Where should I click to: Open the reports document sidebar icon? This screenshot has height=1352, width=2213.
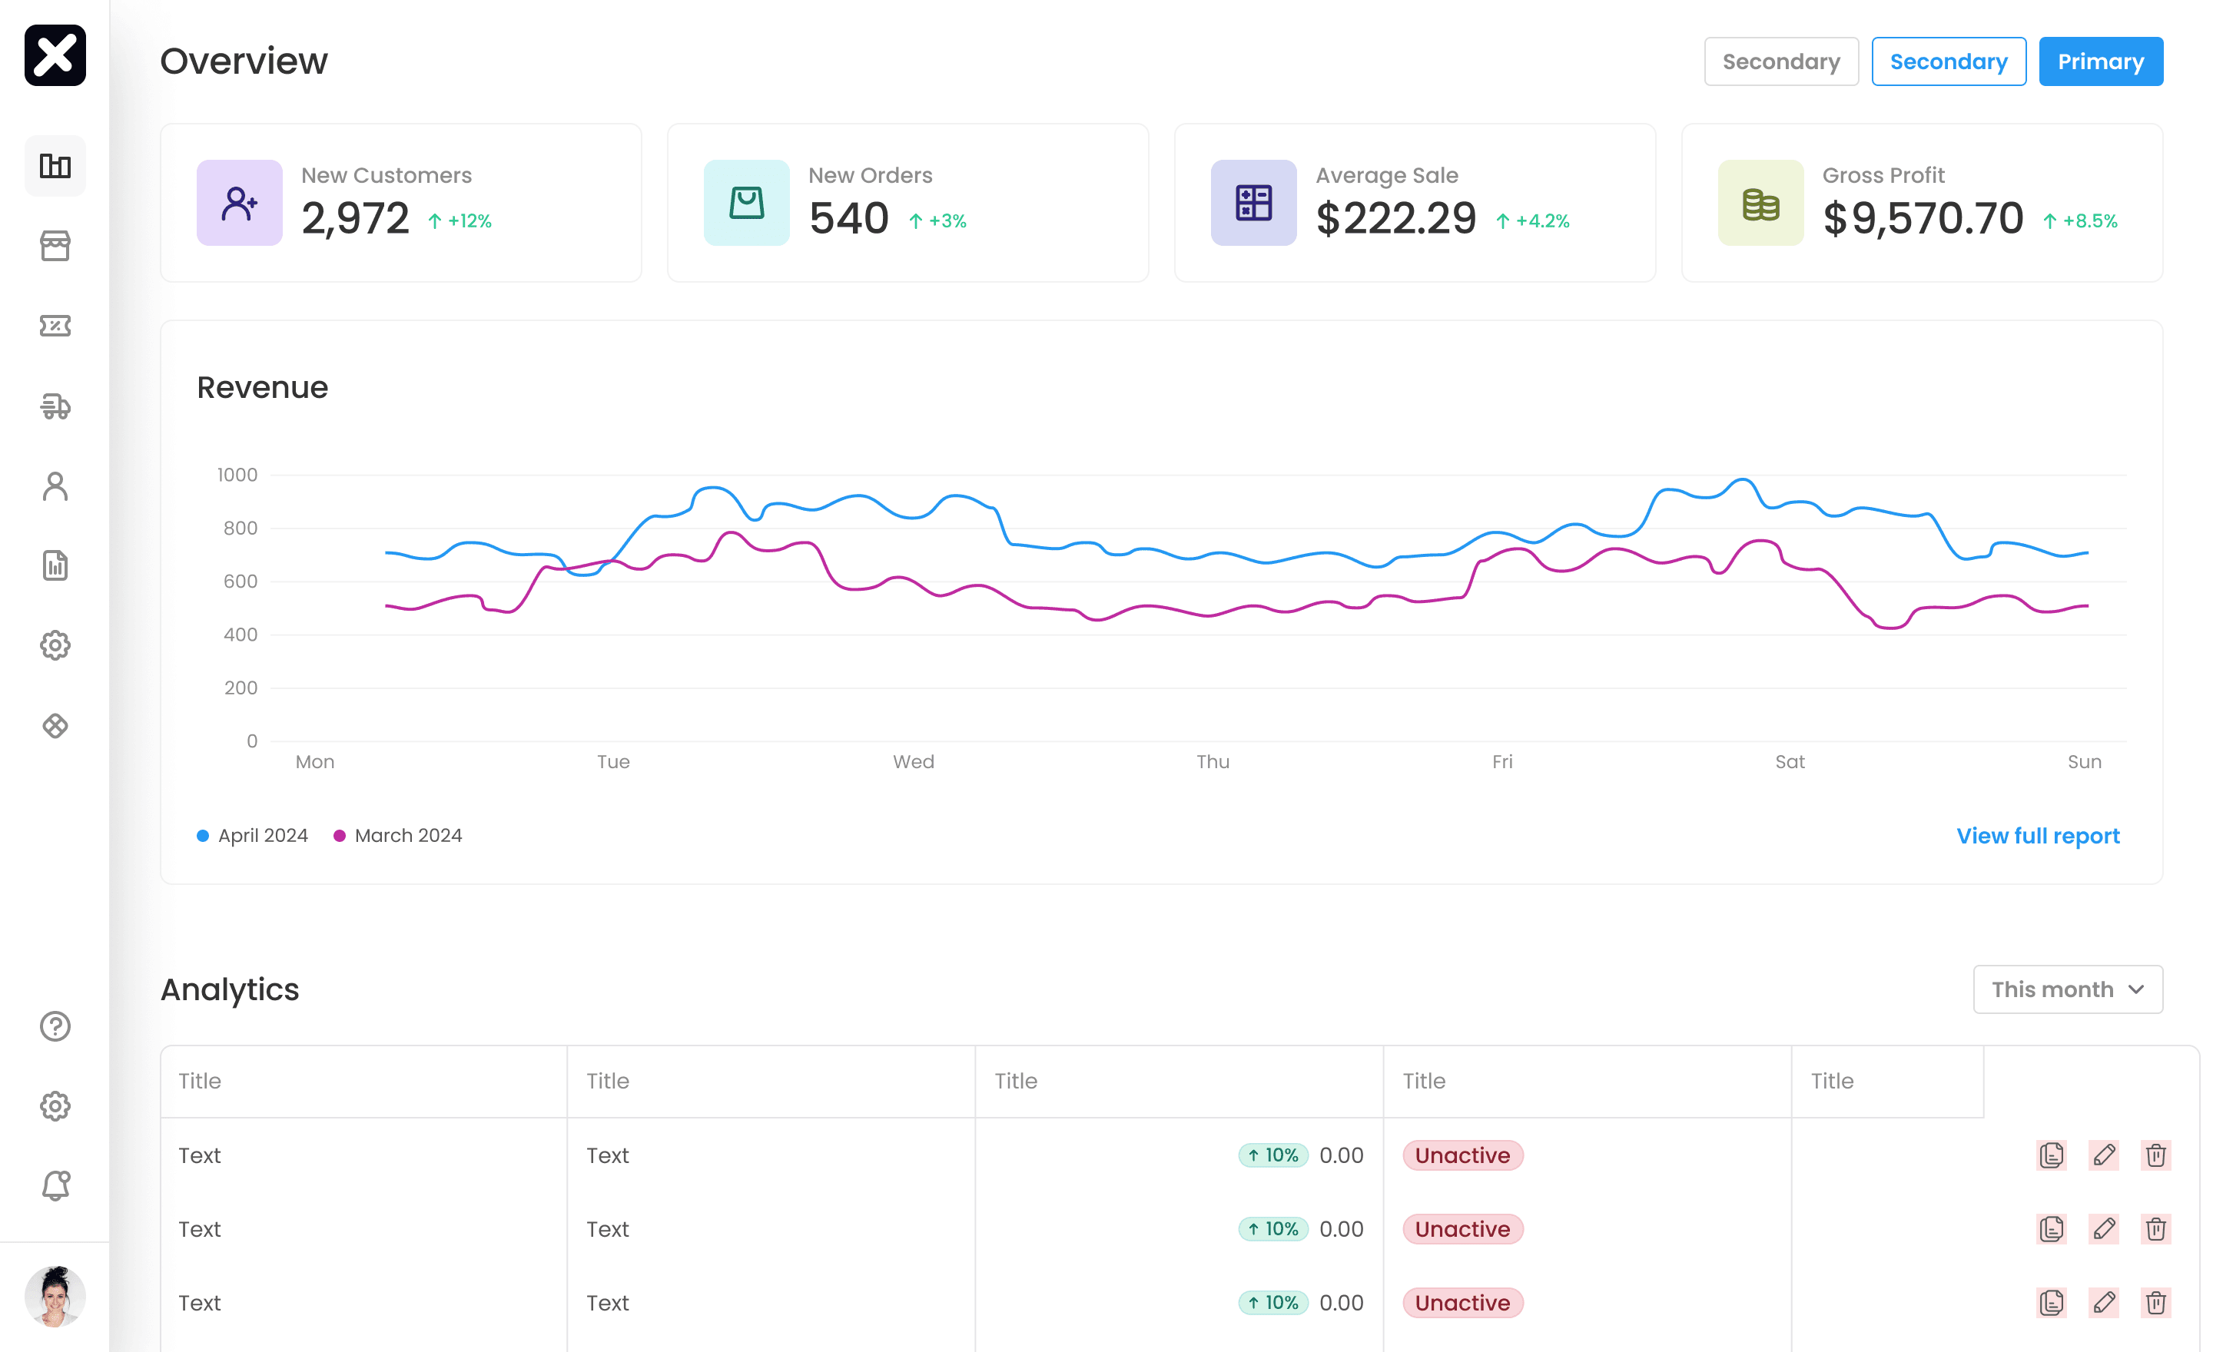coord(55,565)
